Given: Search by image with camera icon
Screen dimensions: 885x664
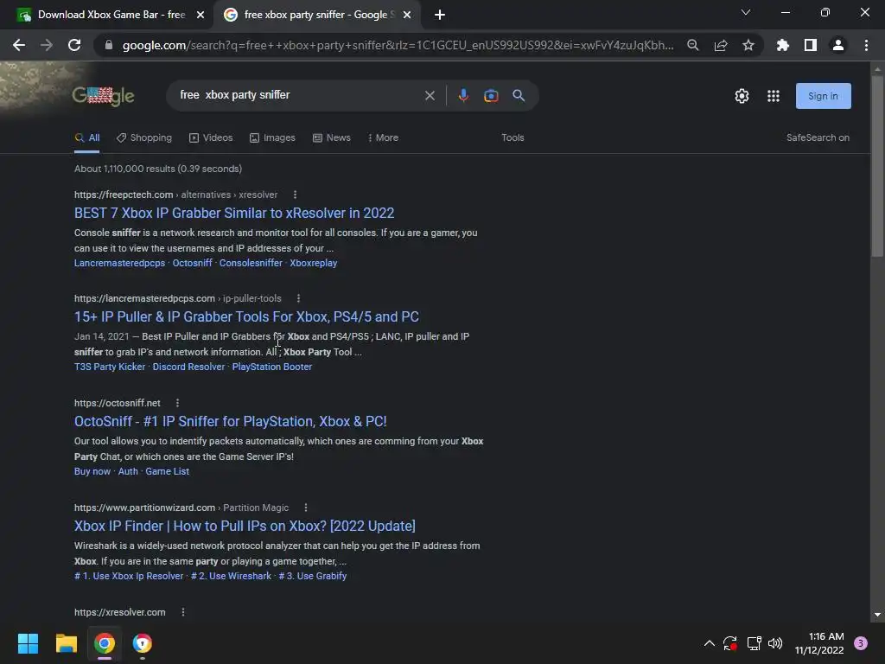Looking at the screenshot, I should coord(491,95).
